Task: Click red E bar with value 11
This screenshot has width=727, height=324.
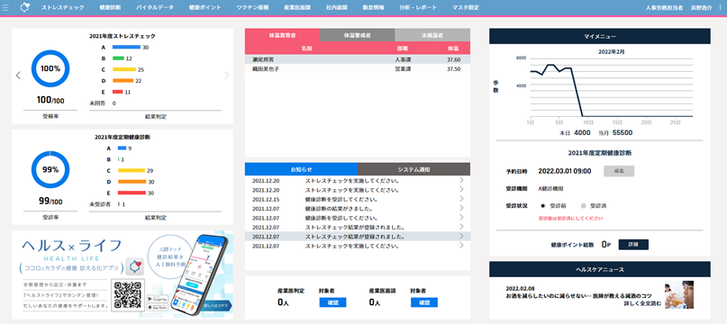Action: pyautogui.click(x=117, y=92)
